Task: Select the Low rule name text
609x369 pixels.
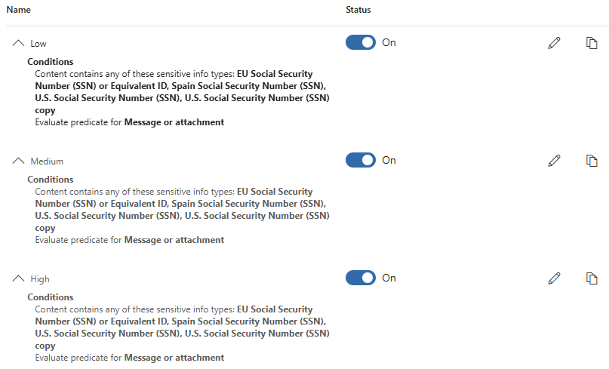Action: coord(38,44)
